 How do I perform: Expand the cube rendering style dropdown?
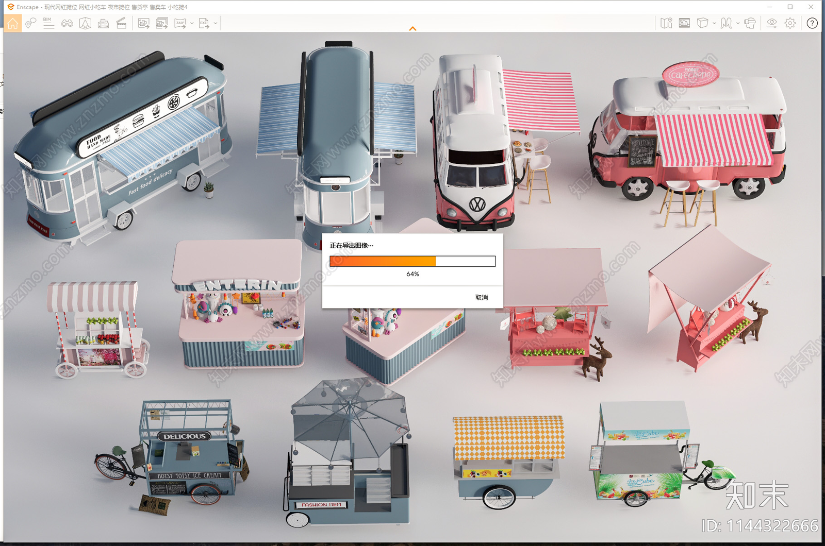[x=714, y=23]
